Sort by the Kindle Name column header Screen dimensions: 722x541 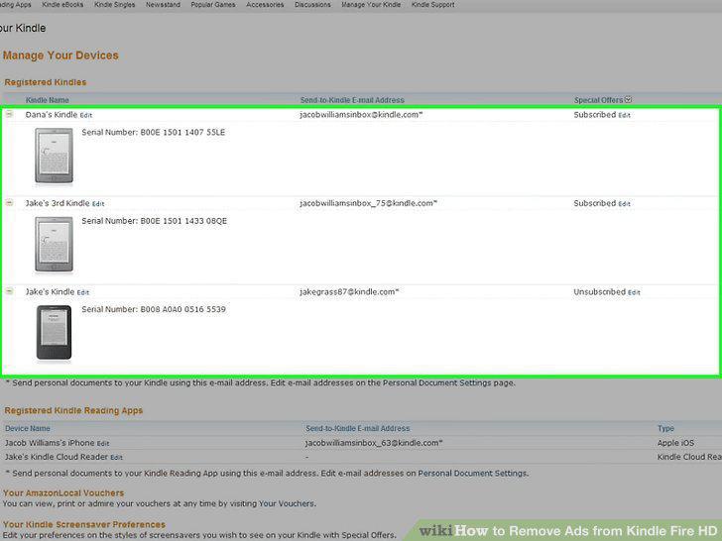(47, 100)
